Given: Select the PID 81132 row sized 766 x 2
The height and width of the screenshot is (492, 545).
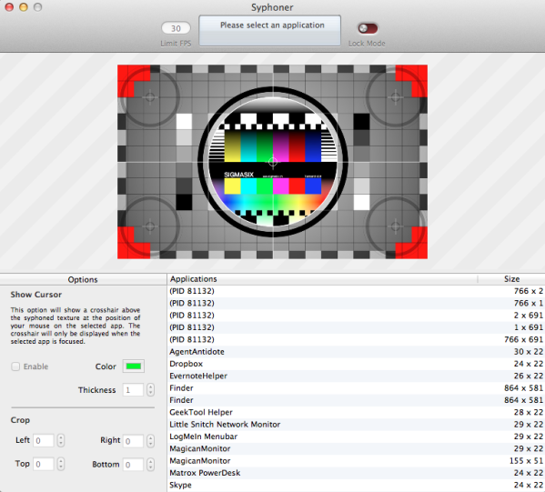Looking at the screenshot, I should point(356,291).
